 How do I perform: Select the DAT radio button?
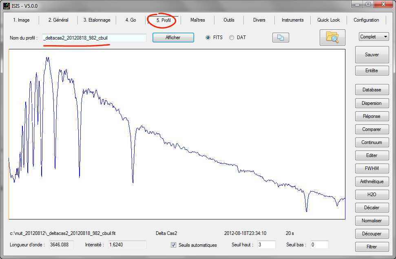(232, 38)
